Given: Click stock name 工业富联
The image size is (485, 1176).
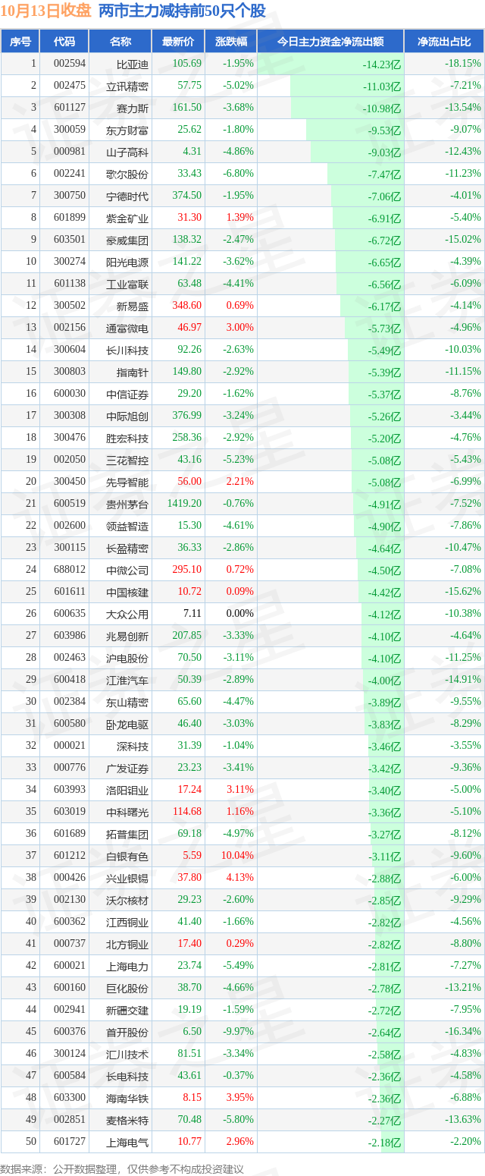Looking at the screenshot, I should 127,285.
